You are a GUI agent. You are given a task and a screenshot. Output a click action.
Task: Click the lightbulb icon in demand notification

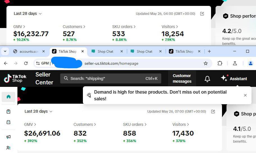pos(89,95)
